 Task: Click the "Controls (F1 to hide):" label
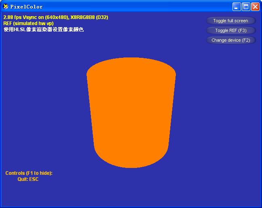point(29,173)
